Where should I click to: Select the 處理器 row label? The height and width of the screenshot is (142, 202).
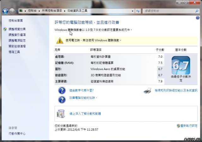[x=60, y=57]
